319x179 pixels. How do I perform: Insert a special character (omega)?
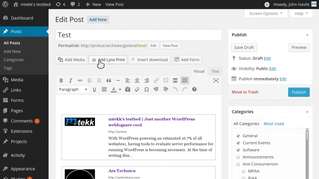pyautogui.click(x=147, y=89)
